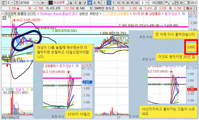199x120 pixels.
Task: Click 최고 3,525 (09:03) label on main chart
Action: [27, 20]
